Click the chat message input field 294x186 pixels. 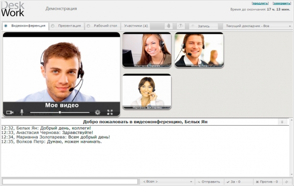click(x=70, y=182)
